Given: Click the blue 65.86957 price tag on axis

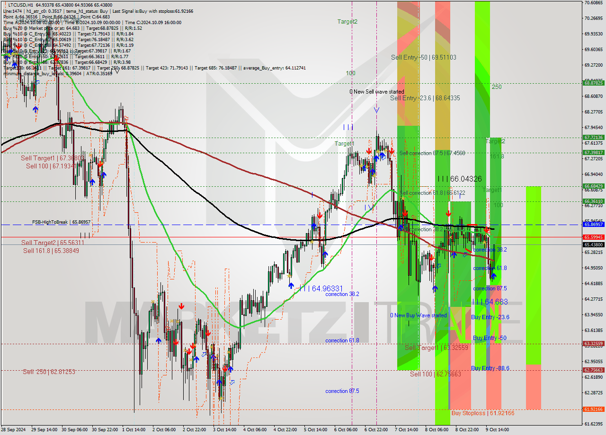Looking at the screenshot, I should coord(594,225).
